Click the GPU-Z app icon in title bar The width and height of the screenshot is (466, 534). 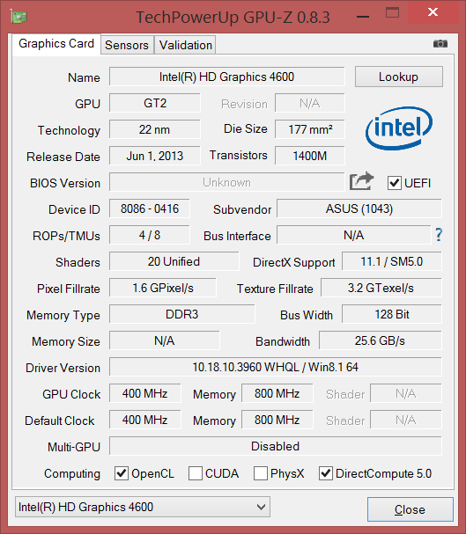click(18, 16)
